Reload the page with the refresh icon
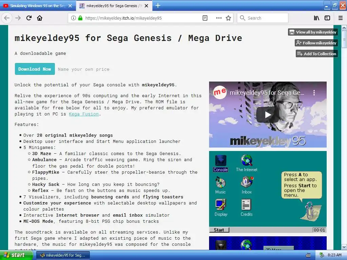347x260 pixels. coord(29,18)
